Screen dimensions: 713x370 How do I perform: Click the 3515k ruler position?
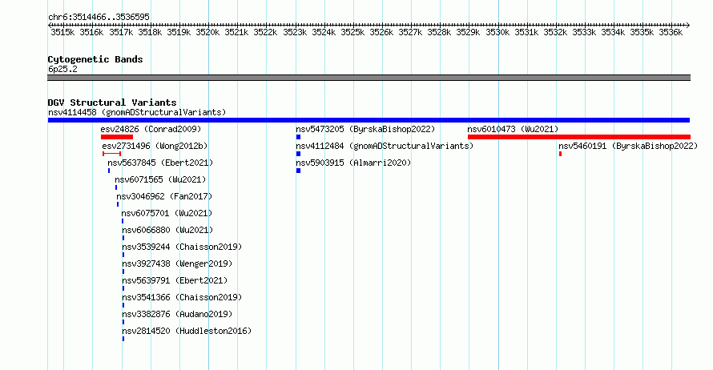(x=62, y=32)
